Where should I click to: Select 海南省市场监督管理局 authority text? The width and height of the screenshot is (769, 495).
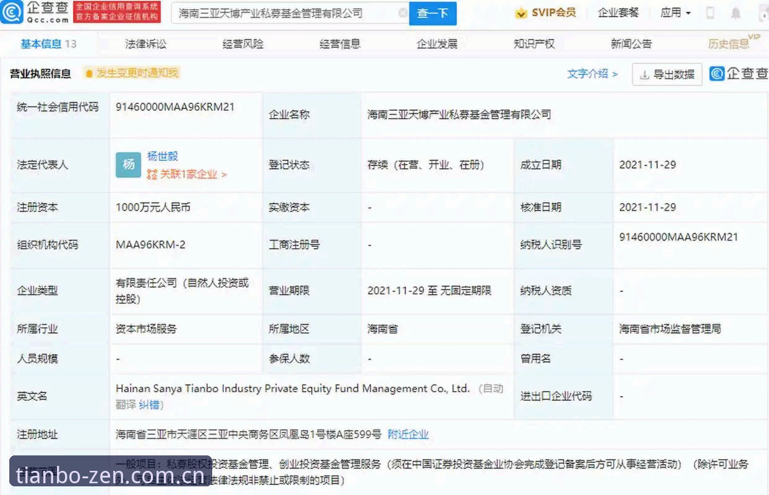click(670, 329)
